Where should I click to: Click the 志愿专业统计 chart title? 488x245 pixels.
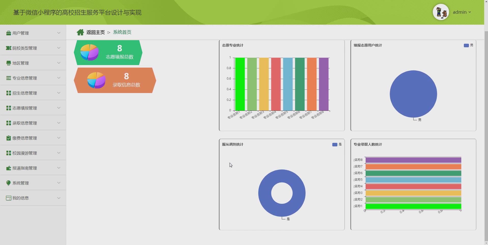(x=233, y=45)
